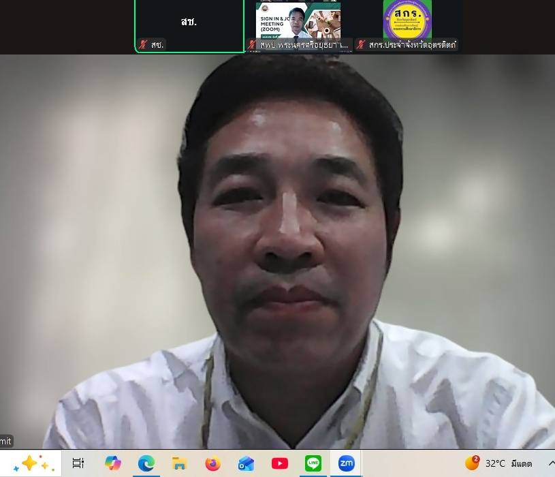Expand the system tray hidden icons
Image resolution: width=555 pixels, height=477 pixels.
[x=550, y=463]
